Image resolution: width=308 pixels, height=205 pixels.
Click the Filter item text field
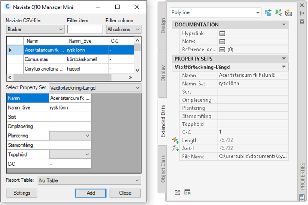tap(85, 29)
